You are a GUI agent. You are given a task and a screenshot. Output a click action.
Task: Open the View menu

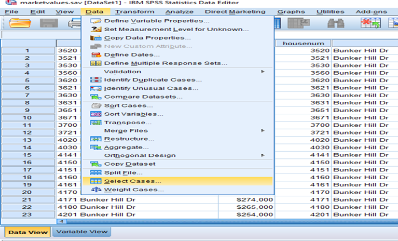pos(65,11)
